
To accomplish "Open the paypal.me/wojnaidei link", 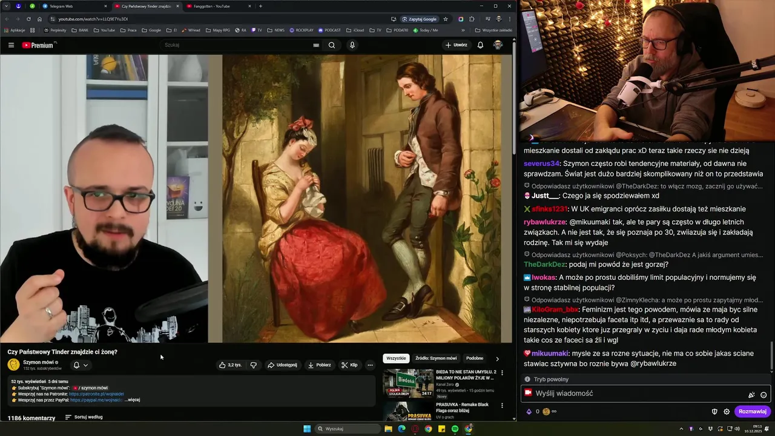I will click(x=96, y=400).
